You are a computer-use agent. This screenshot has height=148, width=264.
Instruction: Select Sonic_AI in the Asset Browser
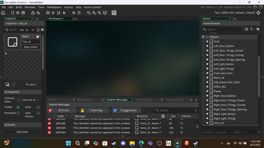[219, 123]
